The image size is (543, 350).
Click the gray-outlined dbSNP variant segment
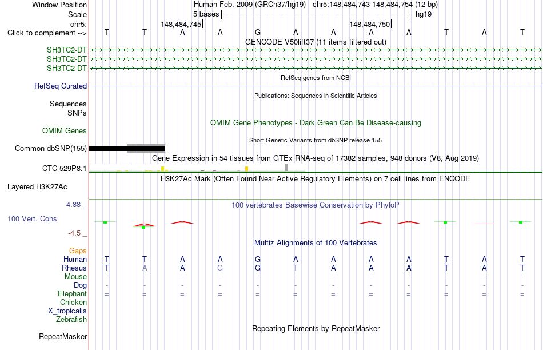click(146, 148)
